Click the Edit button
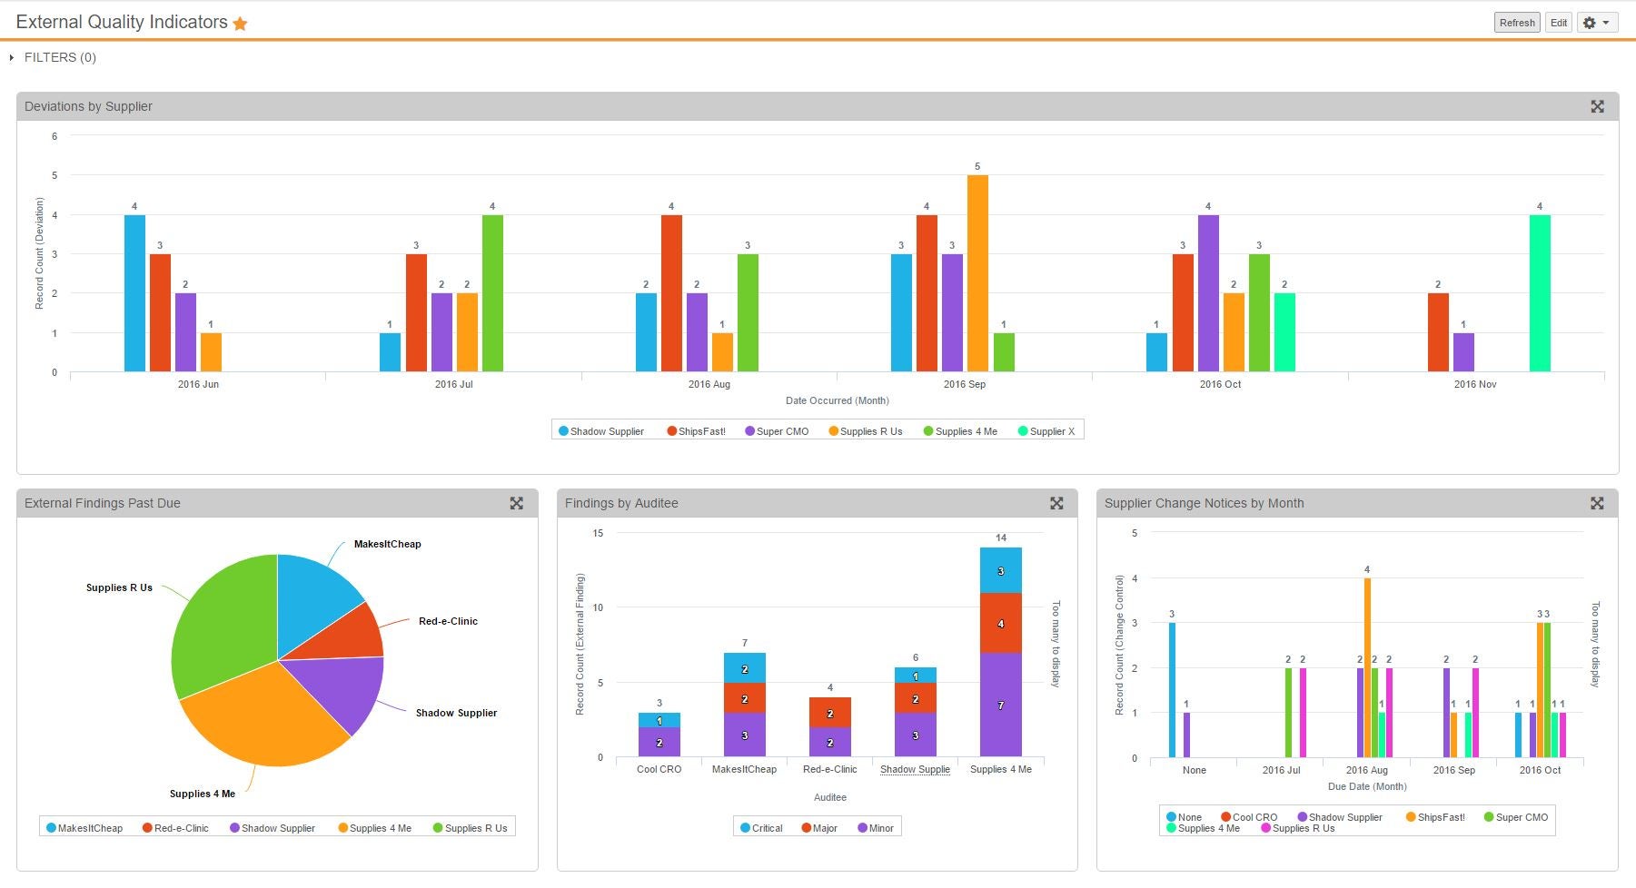Image resolution: width=1636 pixels, height=888 pixels. coord(1559,23)
